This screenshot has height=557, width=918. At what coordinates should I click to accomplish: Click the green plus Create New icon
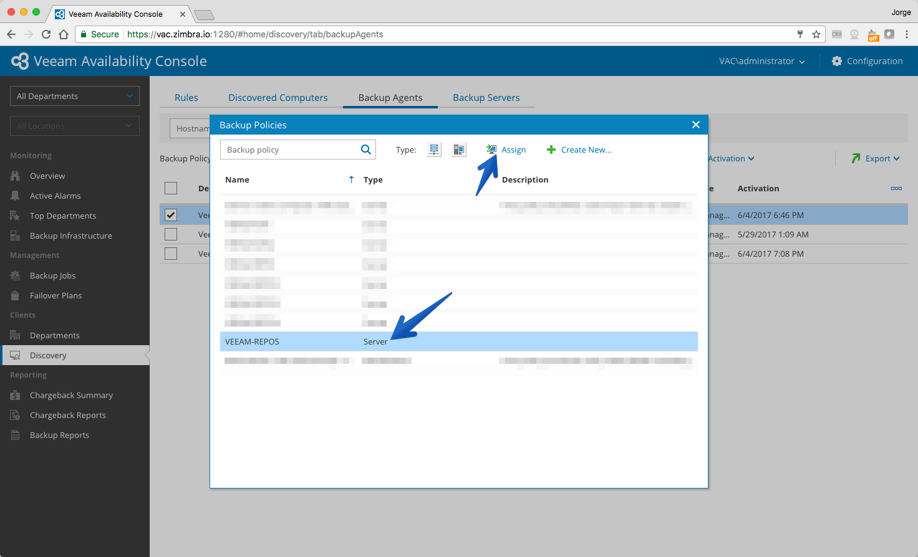click(x=551, y=150)
